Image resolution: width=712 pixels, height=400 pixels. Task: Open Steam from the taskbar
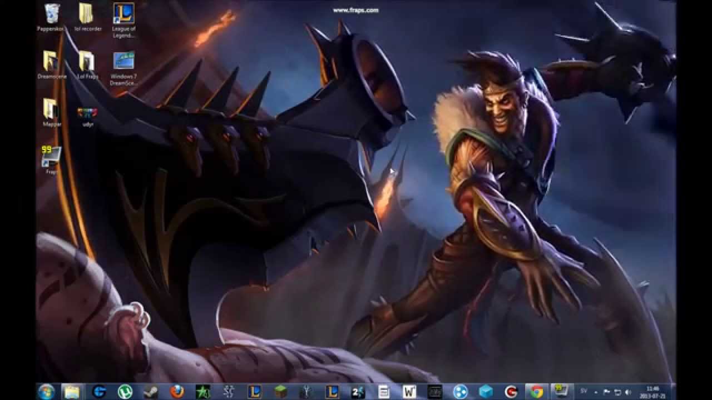(x=150, y=392)
